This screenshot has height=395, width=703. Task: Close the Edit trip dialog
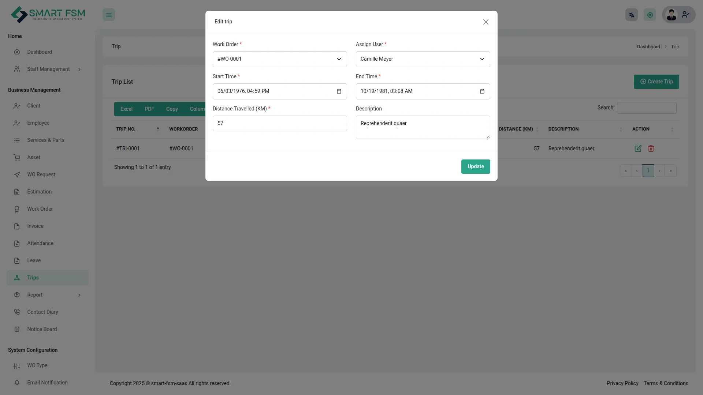click(x=486, y=22)
